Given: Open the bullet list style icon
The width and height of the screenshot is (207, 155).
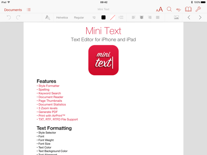Looking at the screenshot, I should pyautogui.click(x=121, y=17).
